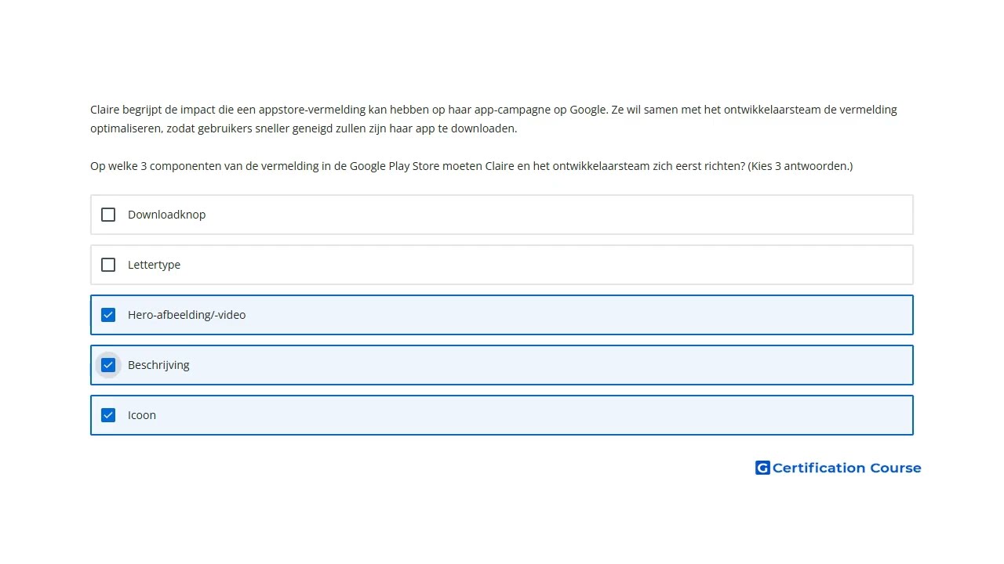Click the Downloadknop answer label
This screenshot has width=1004, height=564.
[x=166, y=215]
